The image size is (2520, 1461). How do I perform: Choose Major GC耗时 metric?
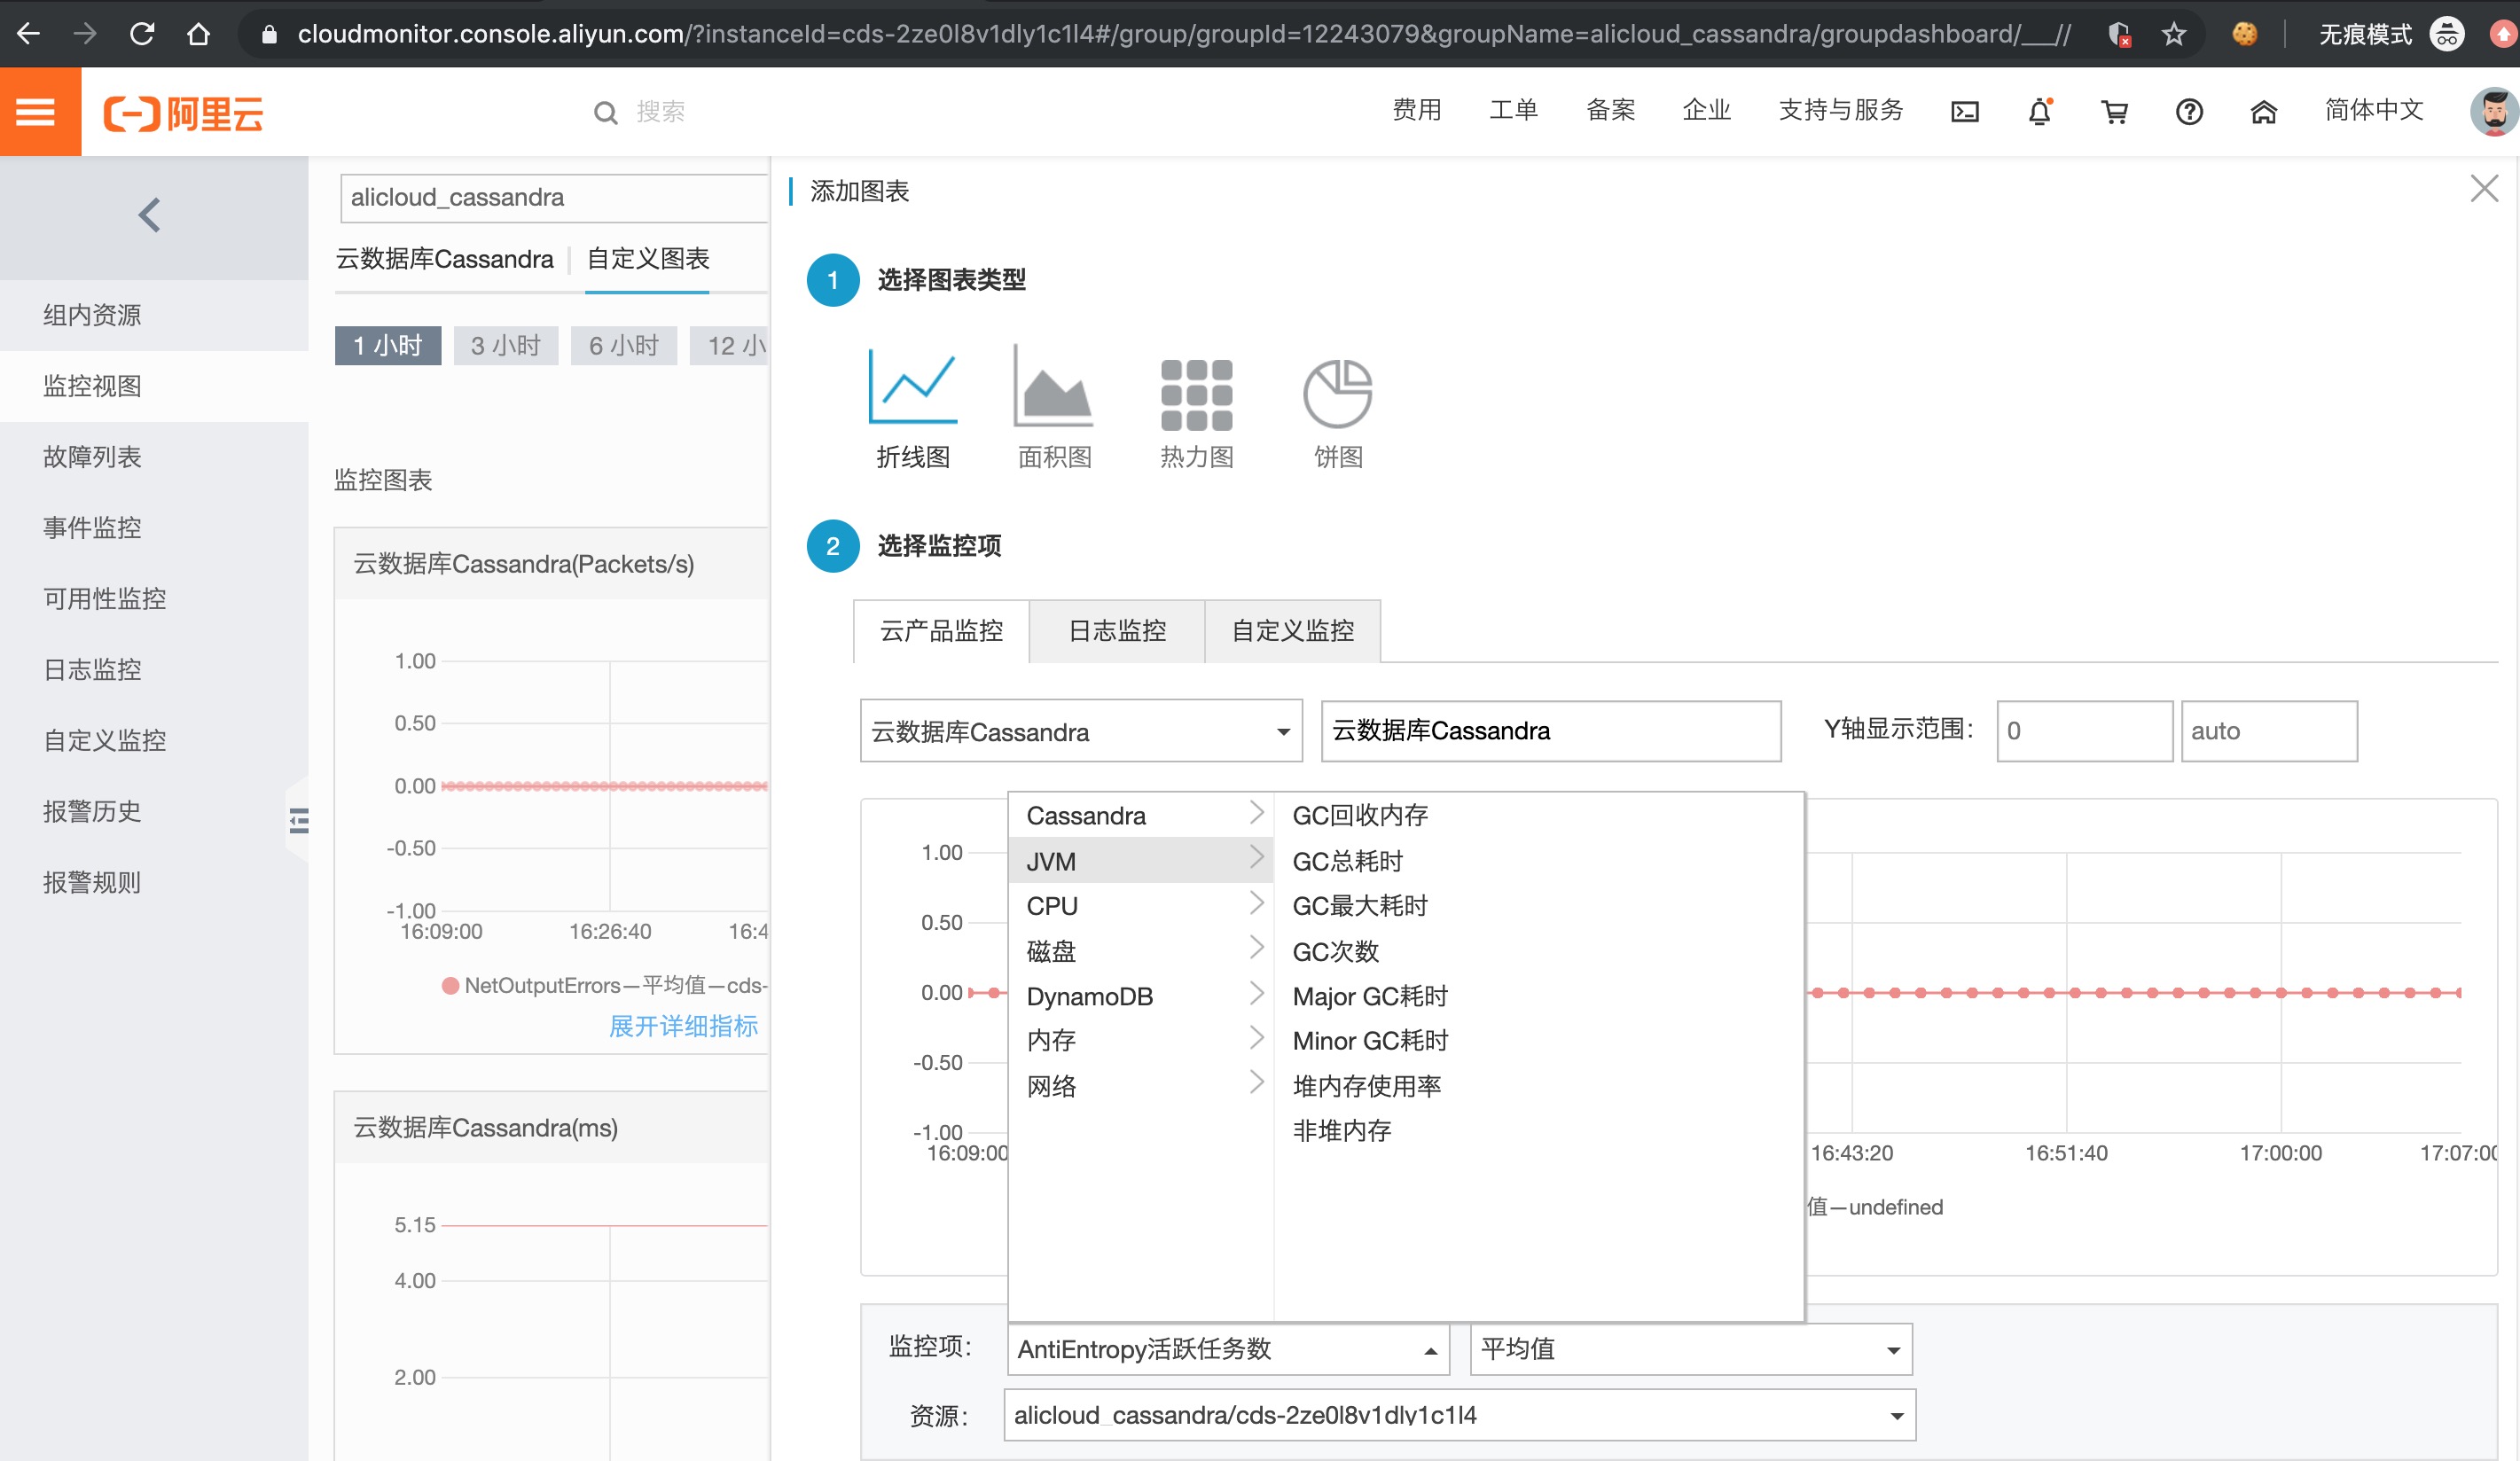pyautogui.click(x=1370, y=996)
